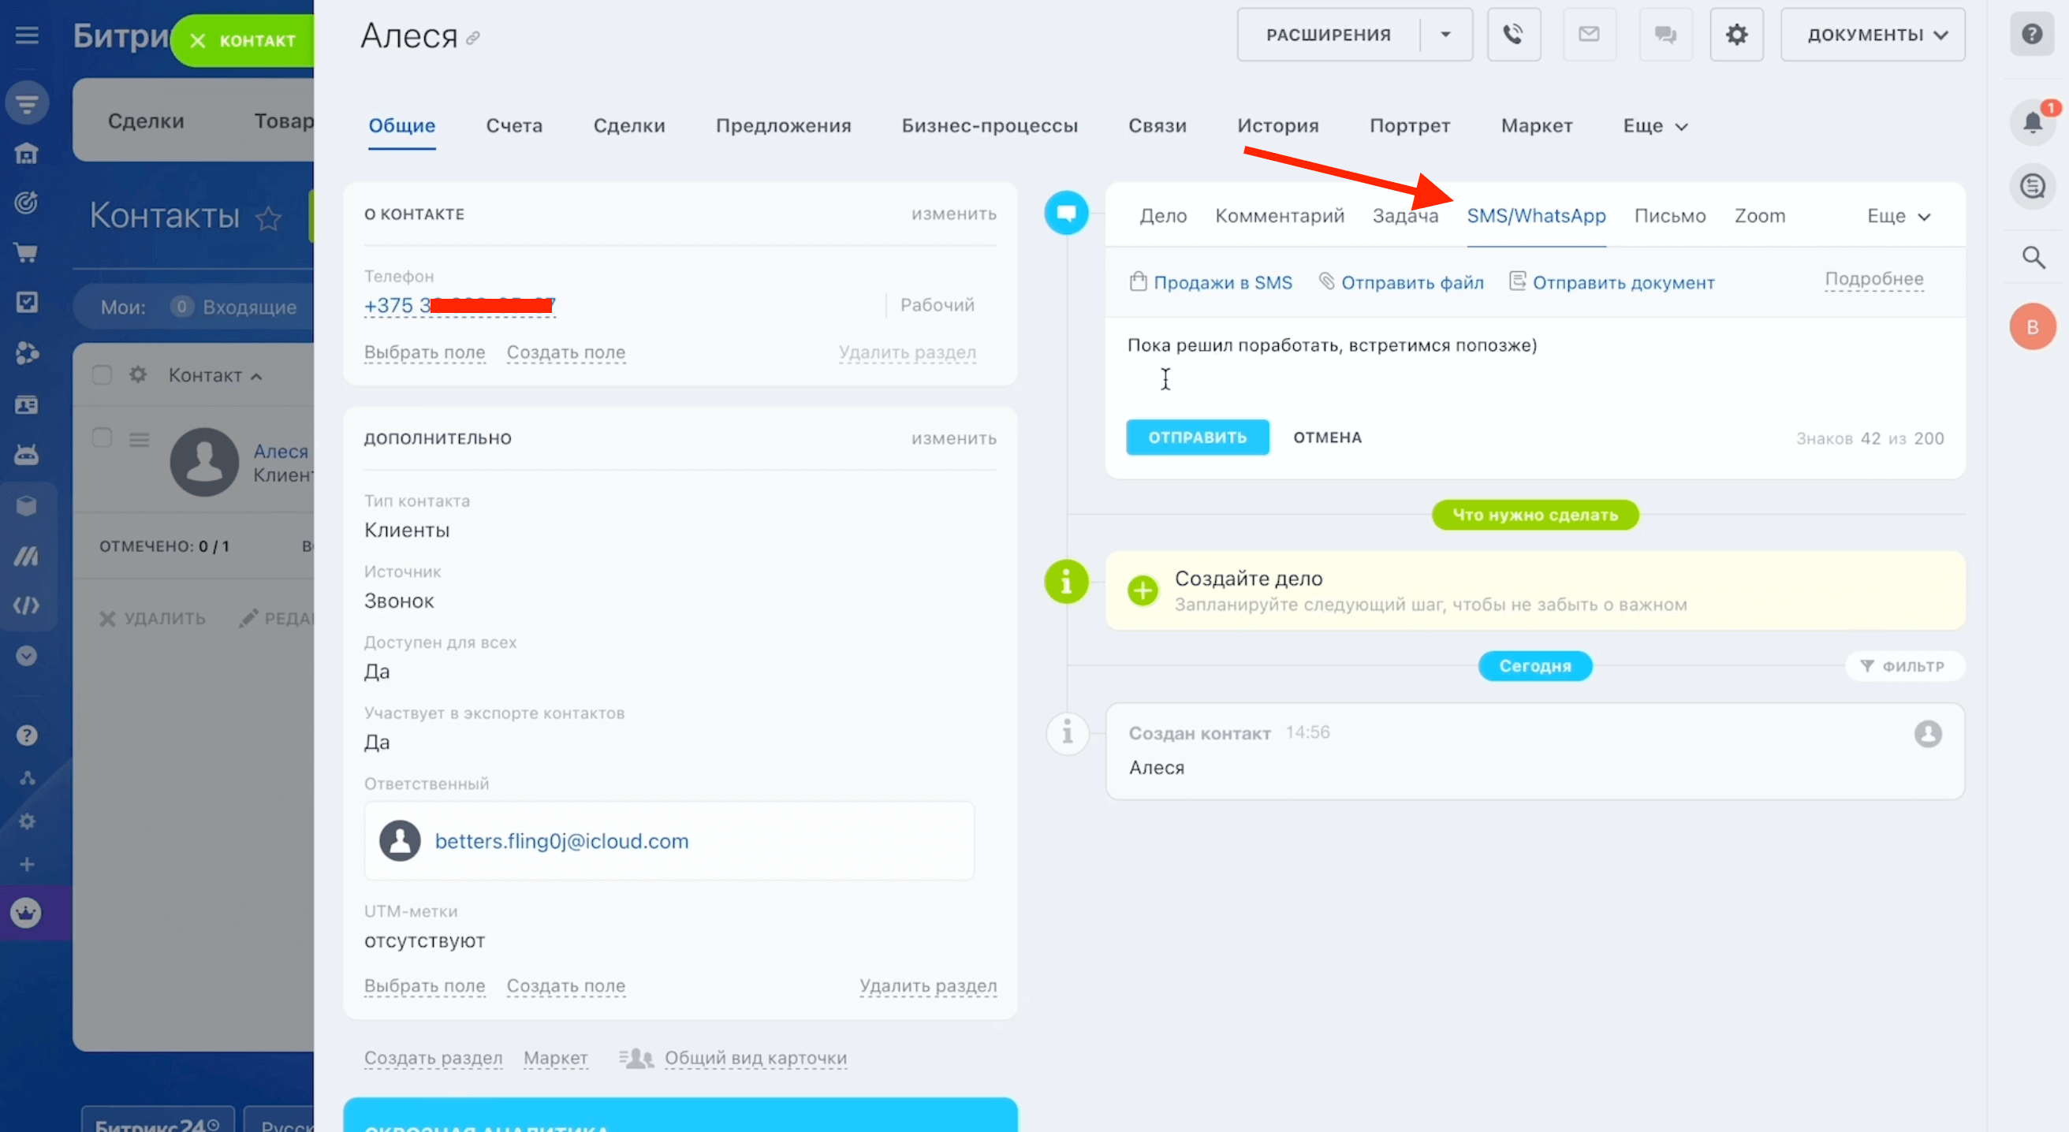Open the ФИЛЬТР timeline filter

(1904, 665)
